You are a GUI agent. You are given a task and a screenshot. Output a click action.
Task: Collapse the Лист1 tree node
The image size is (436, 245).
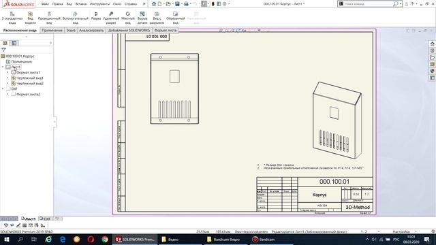click(3, 67)
